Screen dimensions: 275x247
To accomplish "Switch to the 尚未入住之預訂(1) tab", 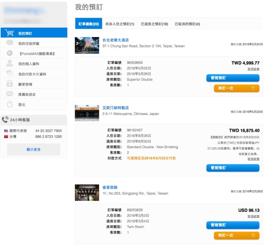I will 120,24.
